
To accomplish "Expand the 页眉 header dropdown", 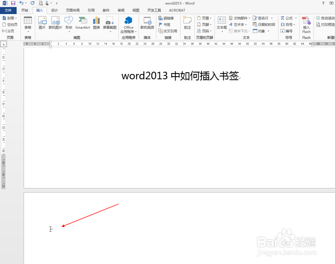I will (x=211, y=18).
